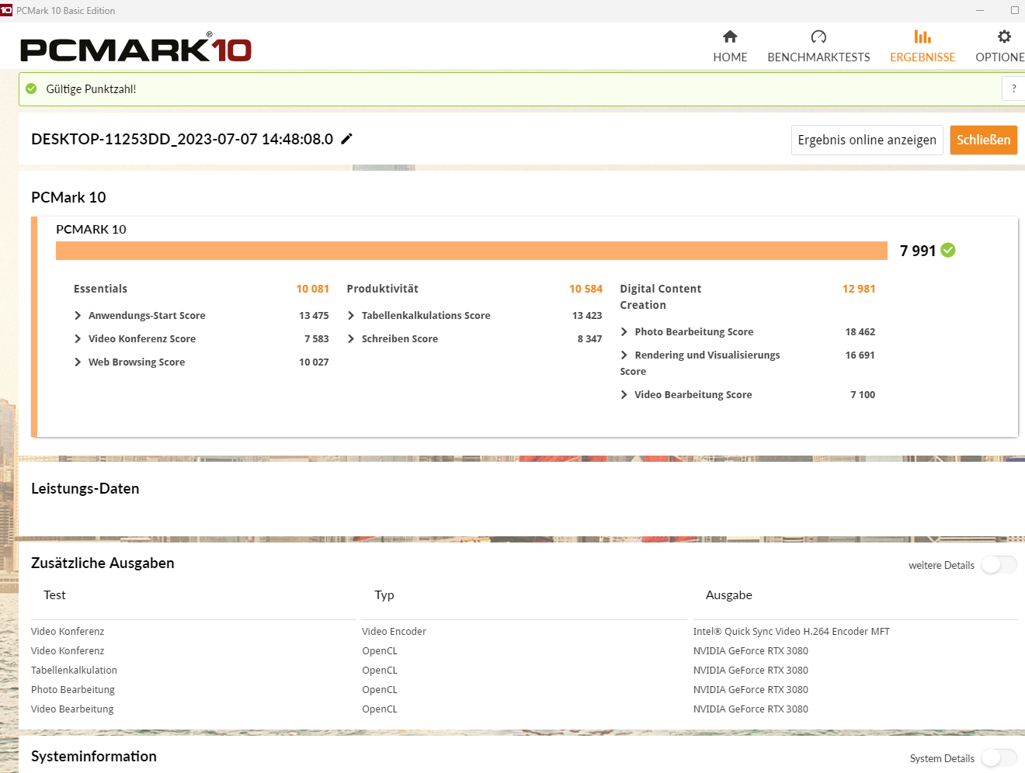The image size is (1025, 773).
Task: Click the Digital Content Creation score 12 981
Action: click(x=859, y=289)
